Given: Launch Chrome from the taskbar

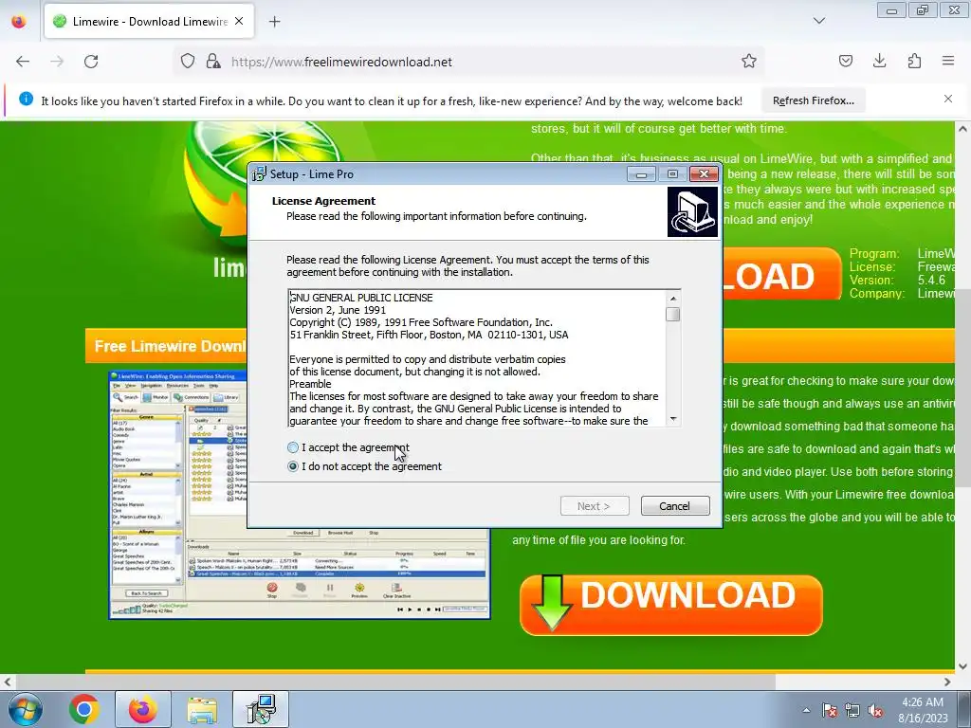Looking at the screenshot, I should 84,709.
